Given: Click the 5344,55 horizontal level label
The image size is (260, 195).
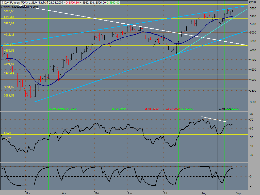Looking at the screenshot, I should click(x=9, y=17).
